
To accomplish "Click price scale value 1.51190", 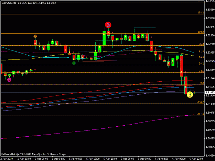I will tap(210, 104).
